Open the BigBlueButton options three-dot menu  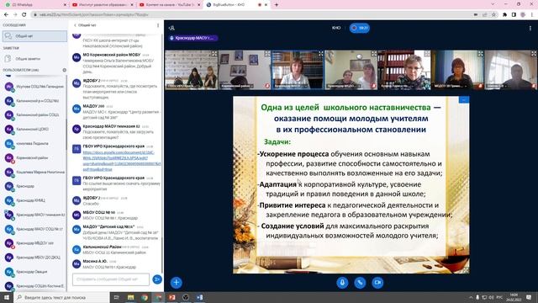click(530, 28)
